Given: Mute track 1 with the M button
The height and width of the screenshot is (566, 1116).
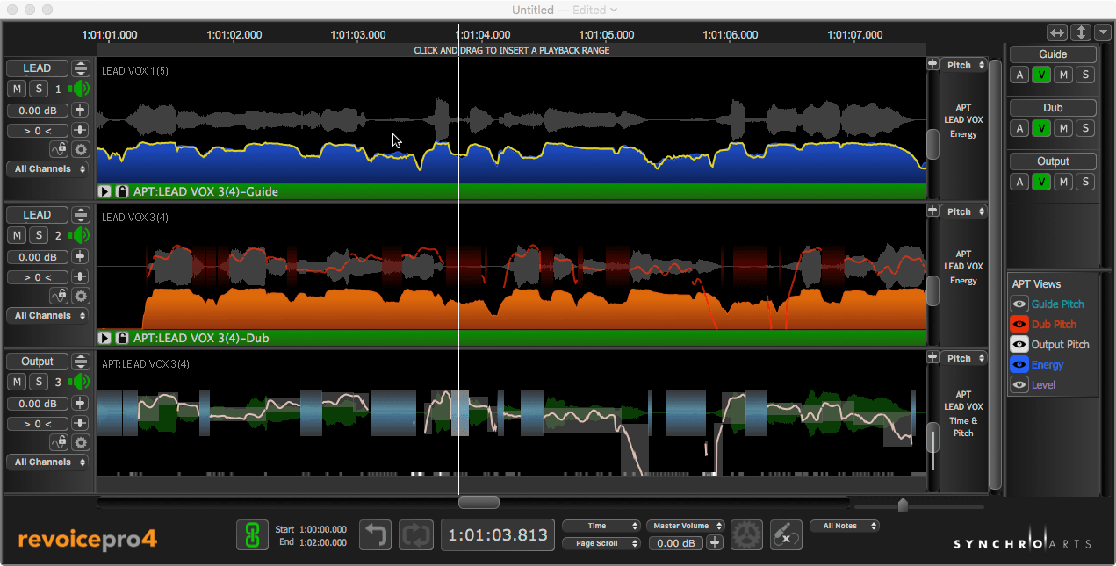Looking at the screenshot, I should [17, 89].
